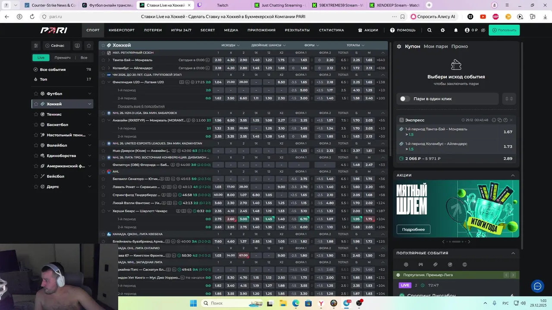Viewport: 552px width, 310px height.
Task: Open PARI settings gear in top navigation
Action: pyautogui.click(x=442, y=30)
